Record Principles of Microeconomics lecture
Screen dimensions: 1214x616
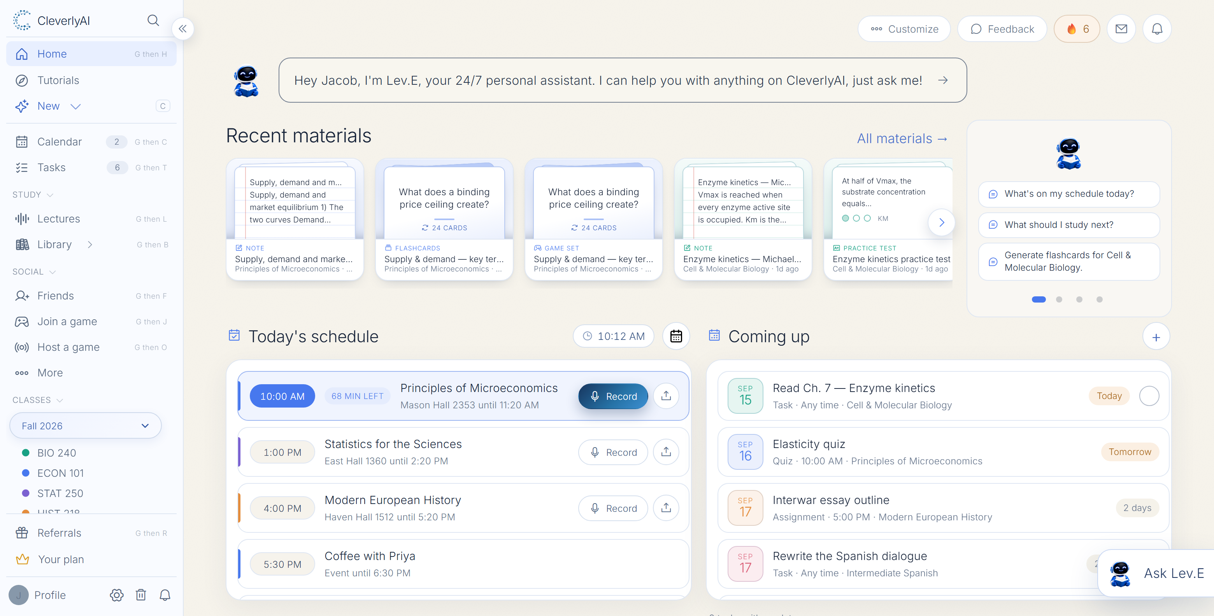tap(613, 396)
